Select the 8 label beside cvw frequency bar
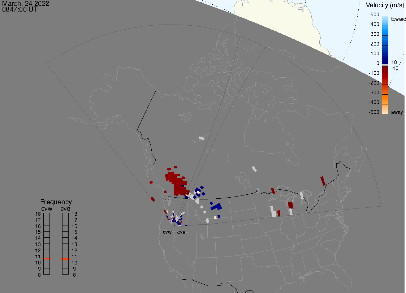This screenshot has width=406, height=293. coord(39,275)
